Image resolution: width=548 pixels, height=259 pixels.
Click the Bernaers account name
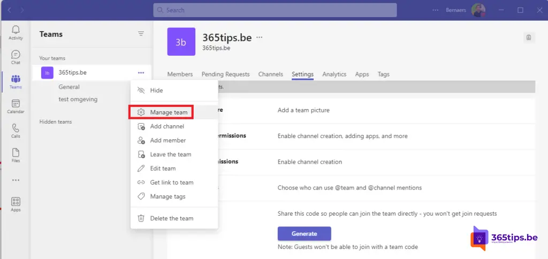tap(456, 10)
